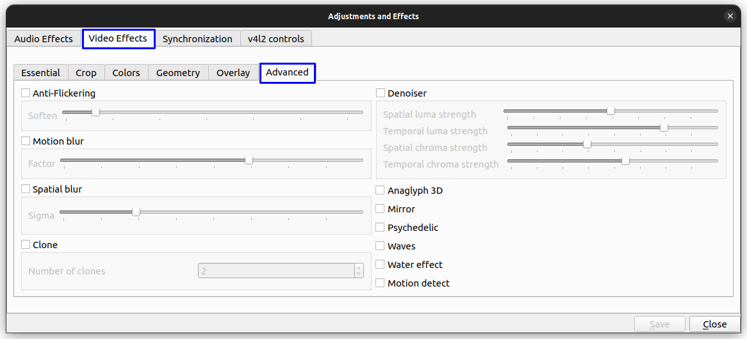747x339 pixels.
Task: Switch to the Audio Effects tab
Action: (44, 39)
